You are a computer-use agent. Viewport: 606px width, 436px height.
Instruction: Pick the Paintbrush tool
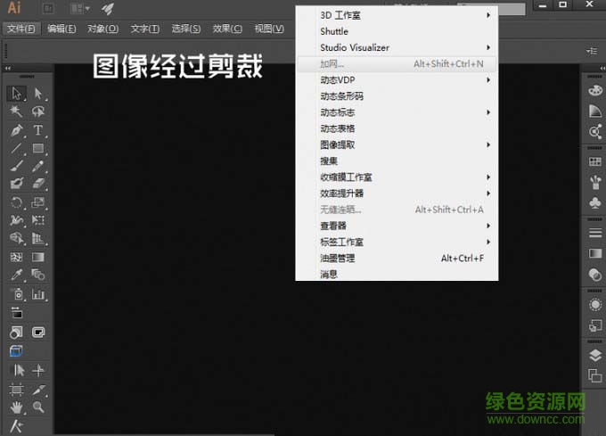[x=16, y=166]
